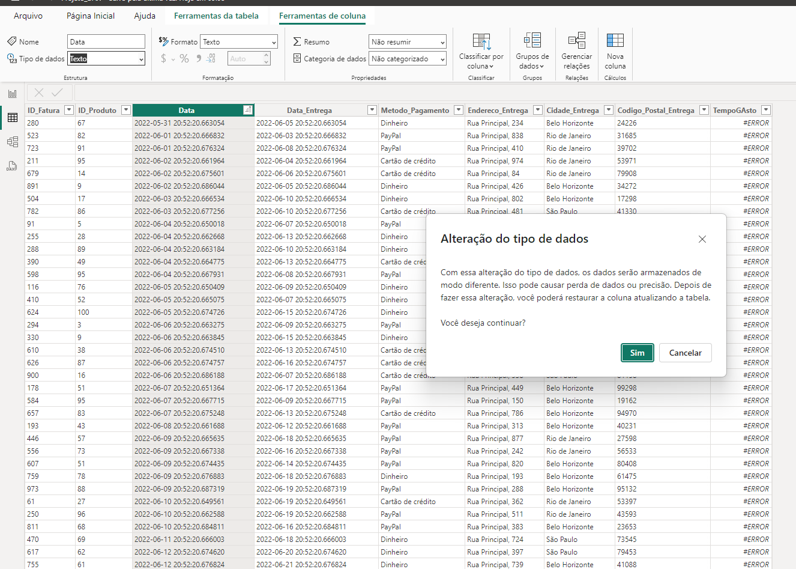Open the ID_Produto column filter dropdown
Screen dimensions: 796x569
tap(126, 110)
